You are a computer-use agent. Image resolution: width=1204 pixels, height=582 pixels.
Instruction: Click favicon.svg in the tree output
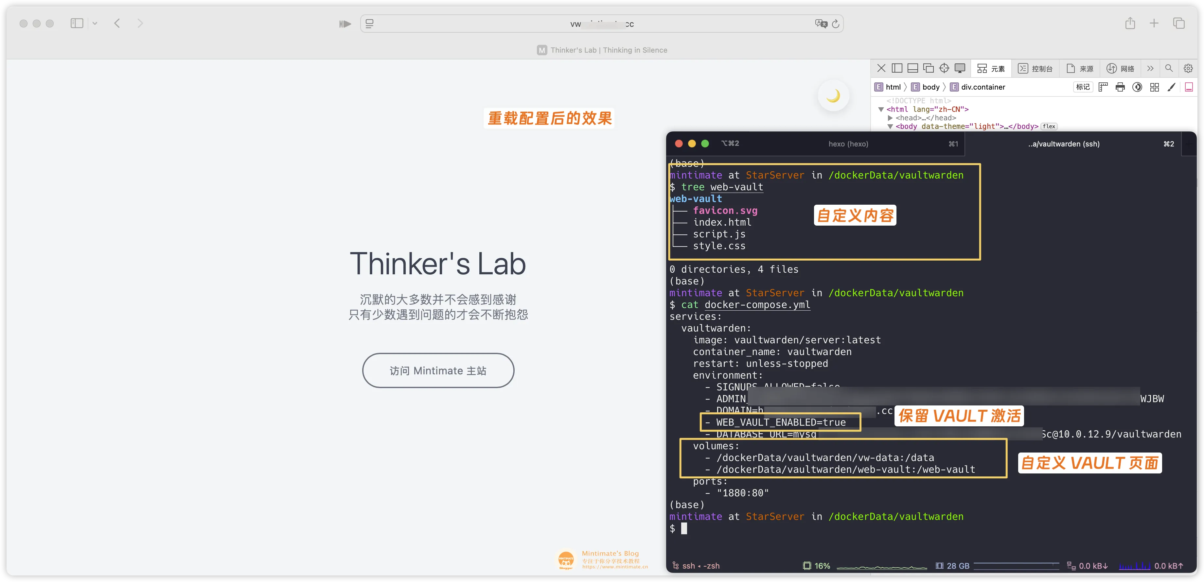[x=725, y=211]
